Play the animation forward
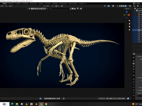142x106 pixels. click(x=51, y=99)
